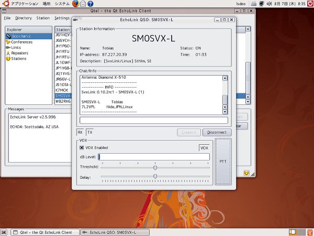This screenshot has width=314, height=236.
Task: Toggle the VOX Enabled checkbox
Action: pos(82,148)
